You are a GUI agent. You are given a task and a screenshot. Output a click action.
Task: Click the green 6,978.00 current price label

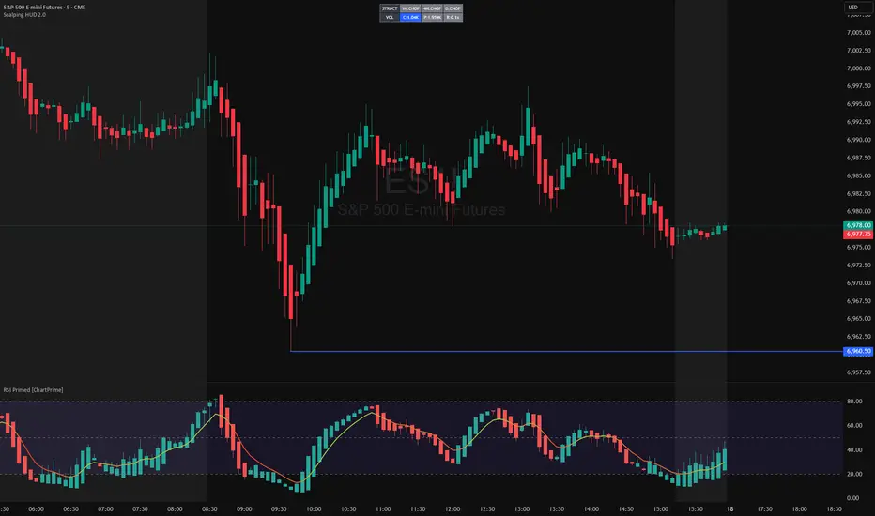(858, 225)
